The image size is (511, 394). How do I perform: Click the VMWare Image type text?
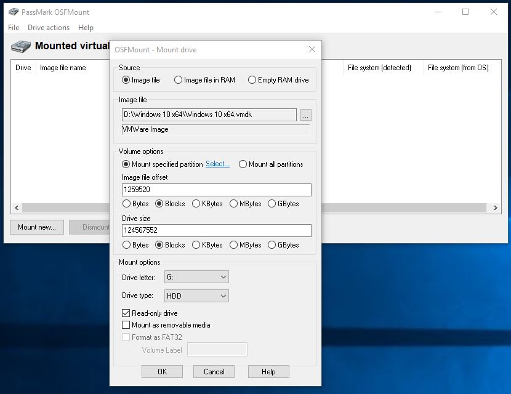pos(146,129)
